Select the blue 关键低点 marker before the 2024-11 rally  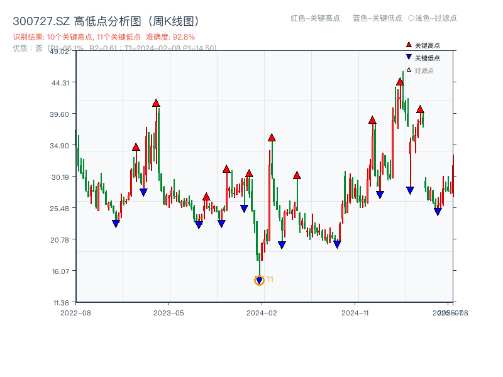pos(337,243)
